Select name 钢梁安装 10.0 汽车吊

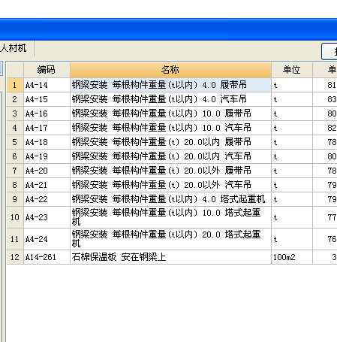point(170,128)
